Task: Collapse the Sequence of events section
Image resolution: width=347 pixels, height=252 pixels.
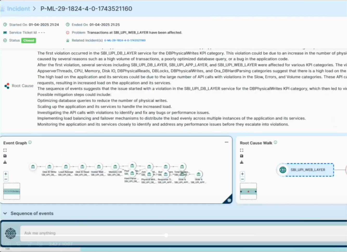Action: pos(5,213)
